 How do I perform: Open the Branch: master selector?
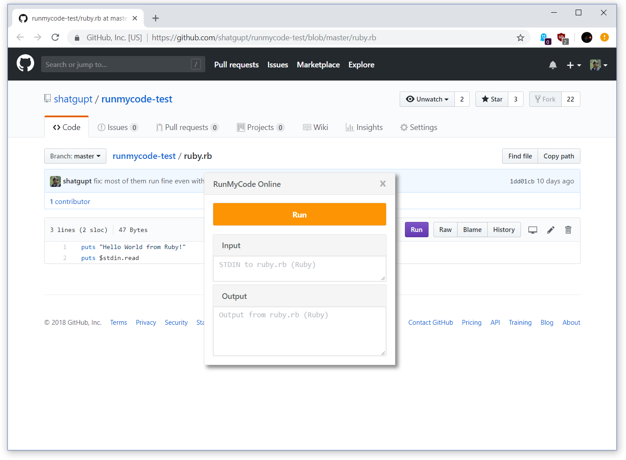[75, 156]
